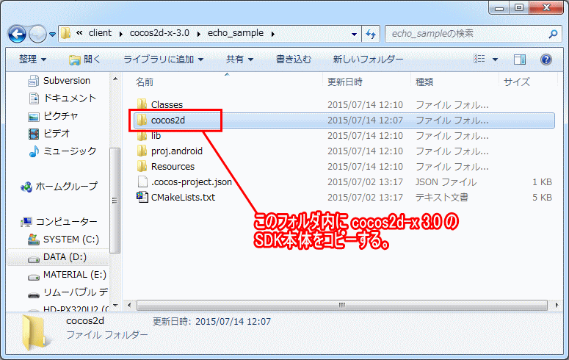
Task: Click the proj.android folder icon
Action: coord(142,151)
